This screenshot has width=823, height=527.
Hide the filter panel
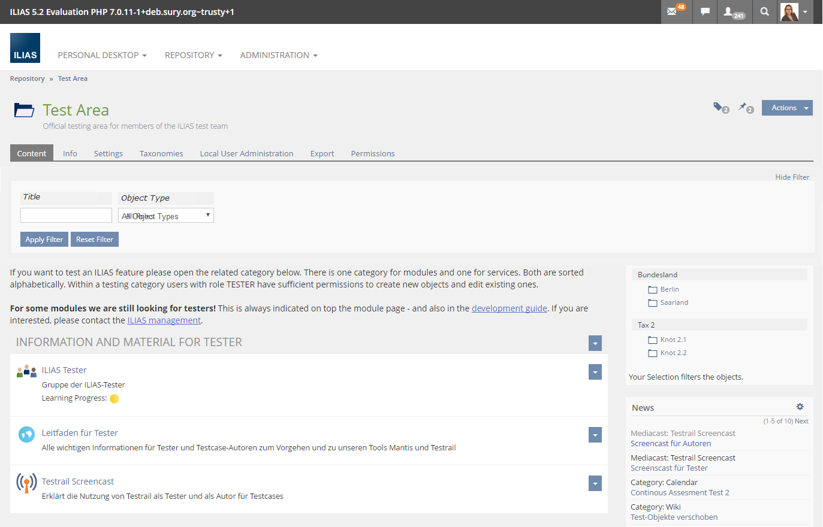[792, 177]
